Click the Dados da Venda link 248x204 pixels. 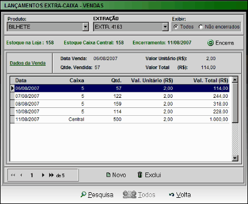28,63
